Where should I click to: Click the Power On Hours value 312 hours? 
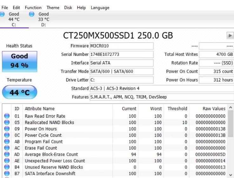[217, 80]
